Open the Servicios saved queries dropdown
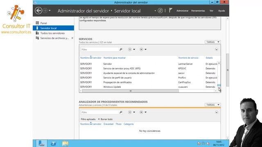 [143, 49]
